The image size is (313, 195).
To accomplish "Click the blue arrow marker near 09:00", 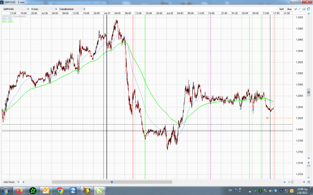I will point(253,110).
